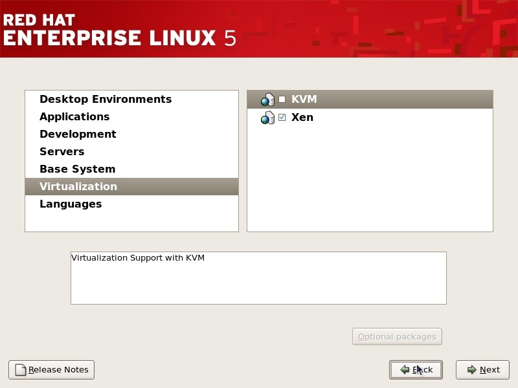This screenshot has width=518, height=388.
Task: Click the green right arrow on Next
Action: 472,370
